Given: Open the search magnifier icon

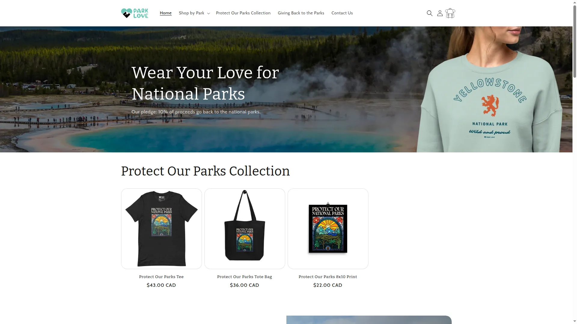Looking at the screenshot, I should coord(430,13).
